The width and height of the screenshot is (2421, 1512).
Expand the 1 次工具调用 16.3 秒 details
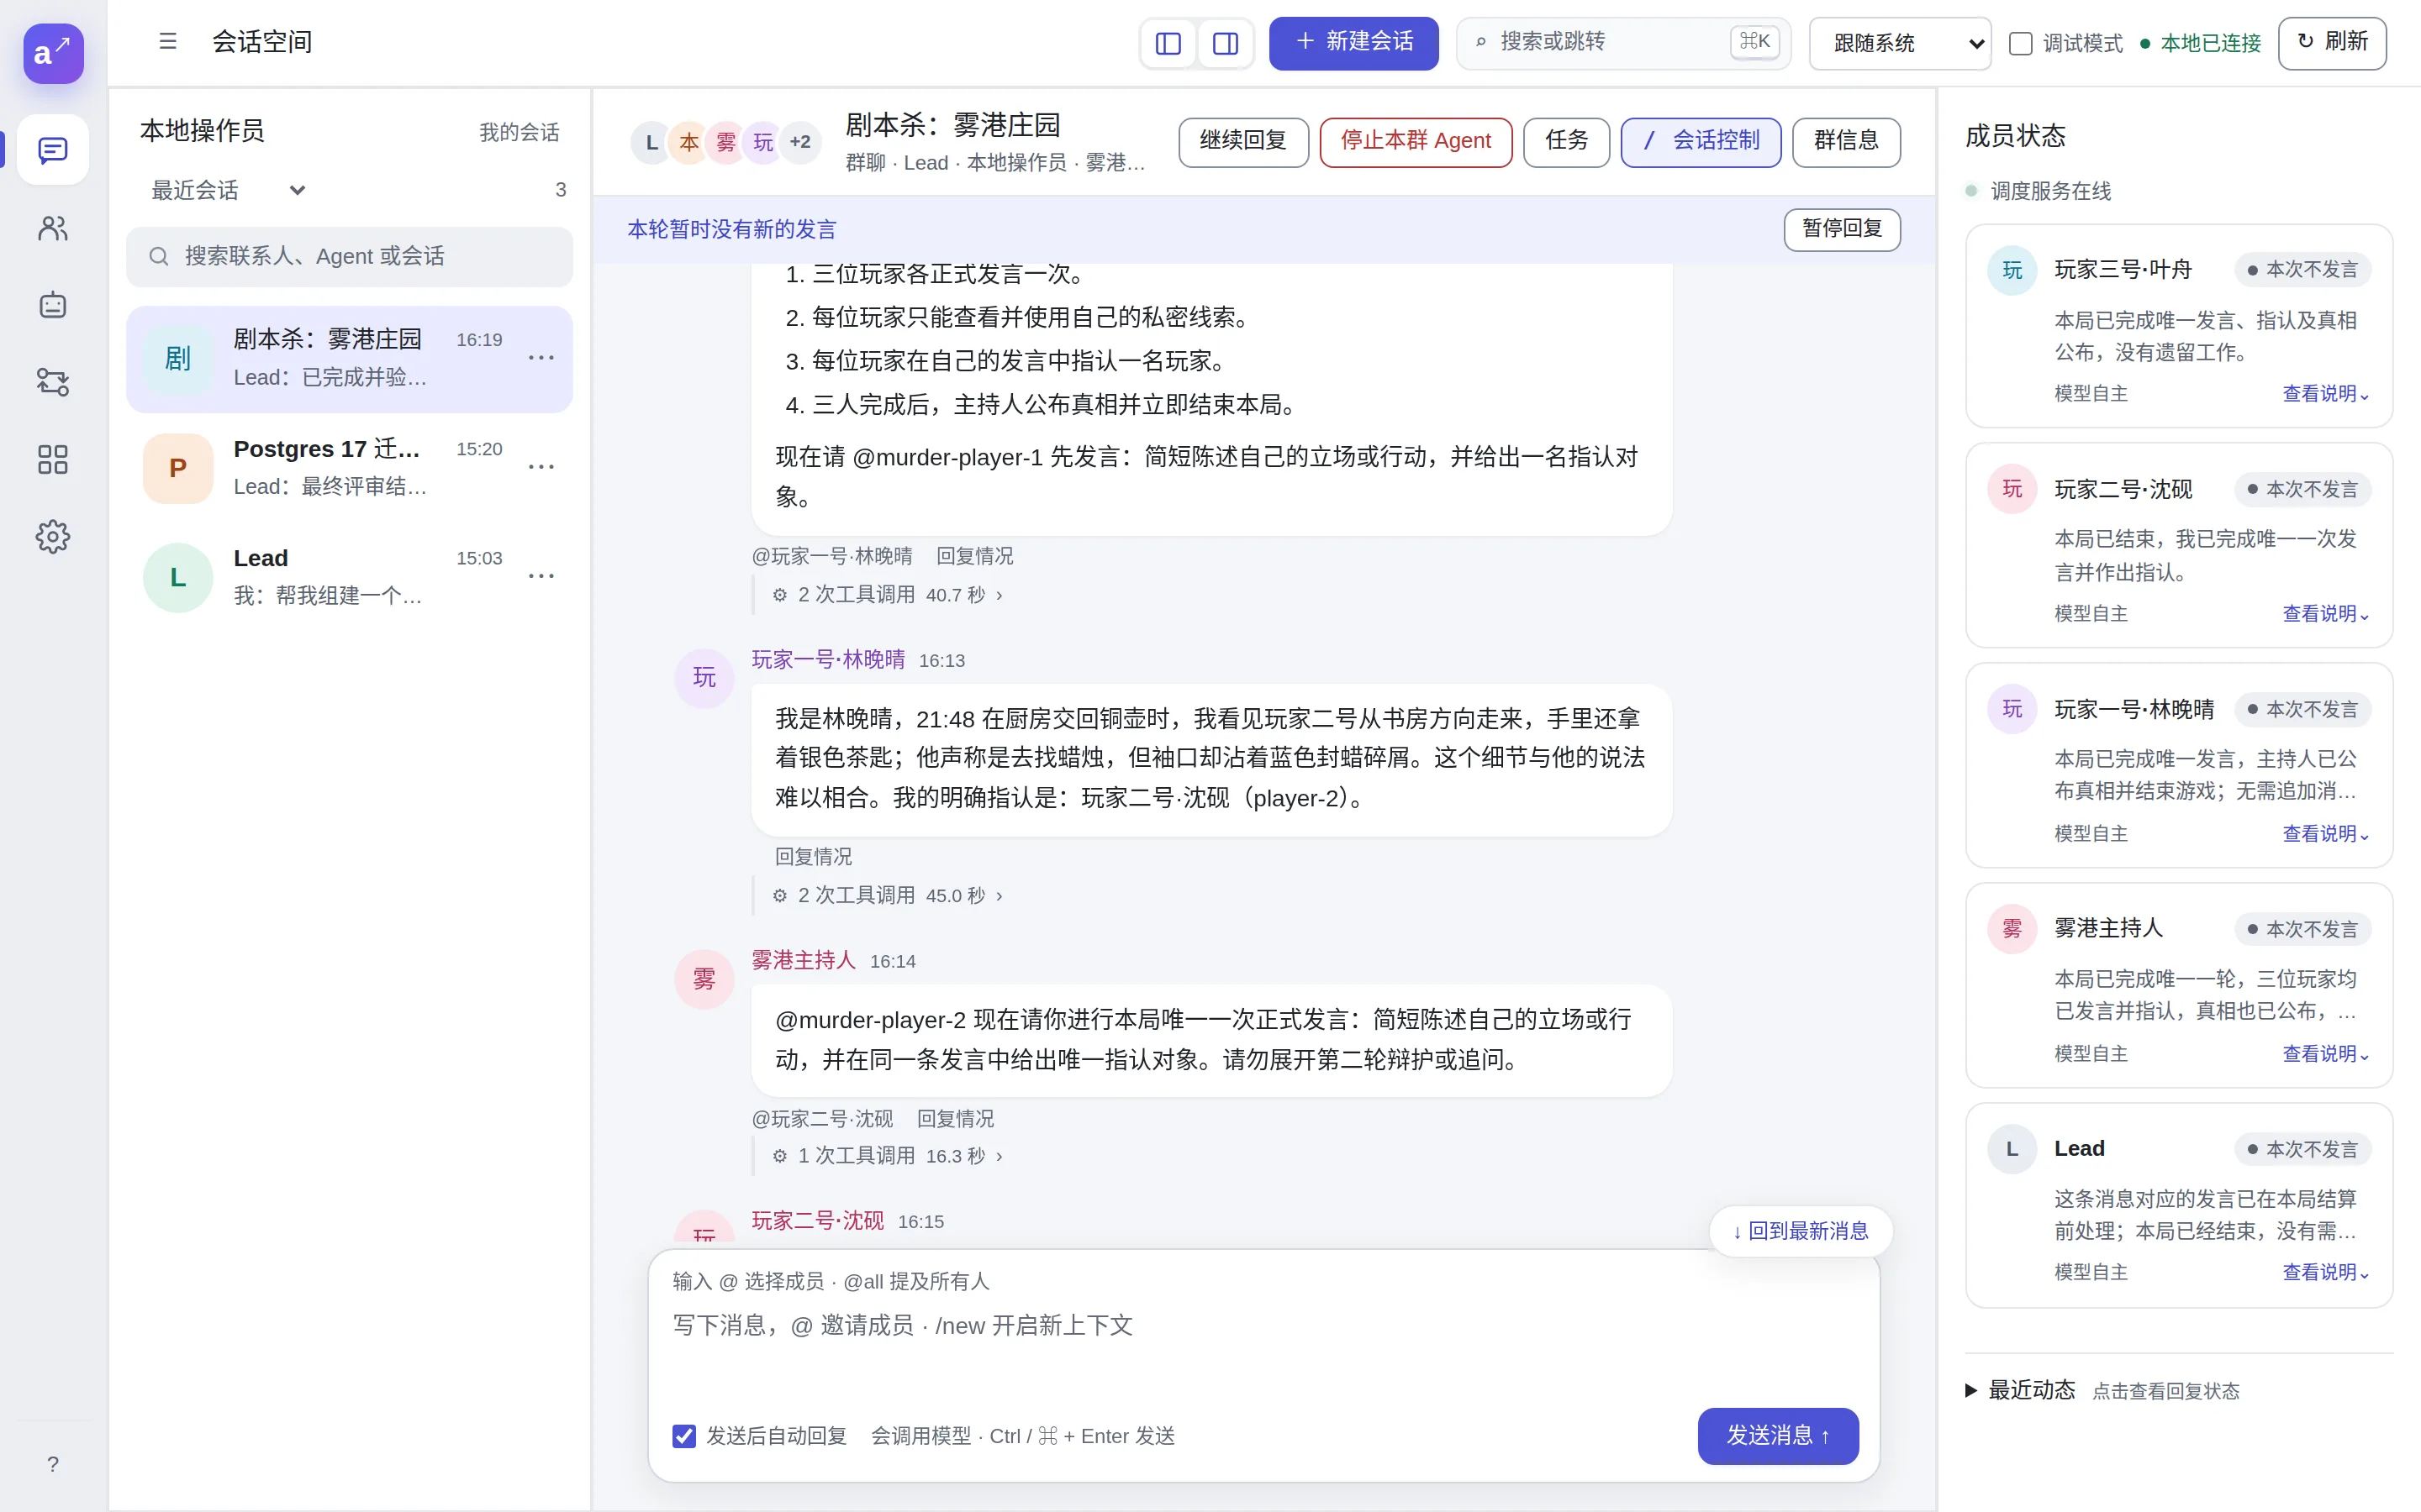tap(888, 1156)
